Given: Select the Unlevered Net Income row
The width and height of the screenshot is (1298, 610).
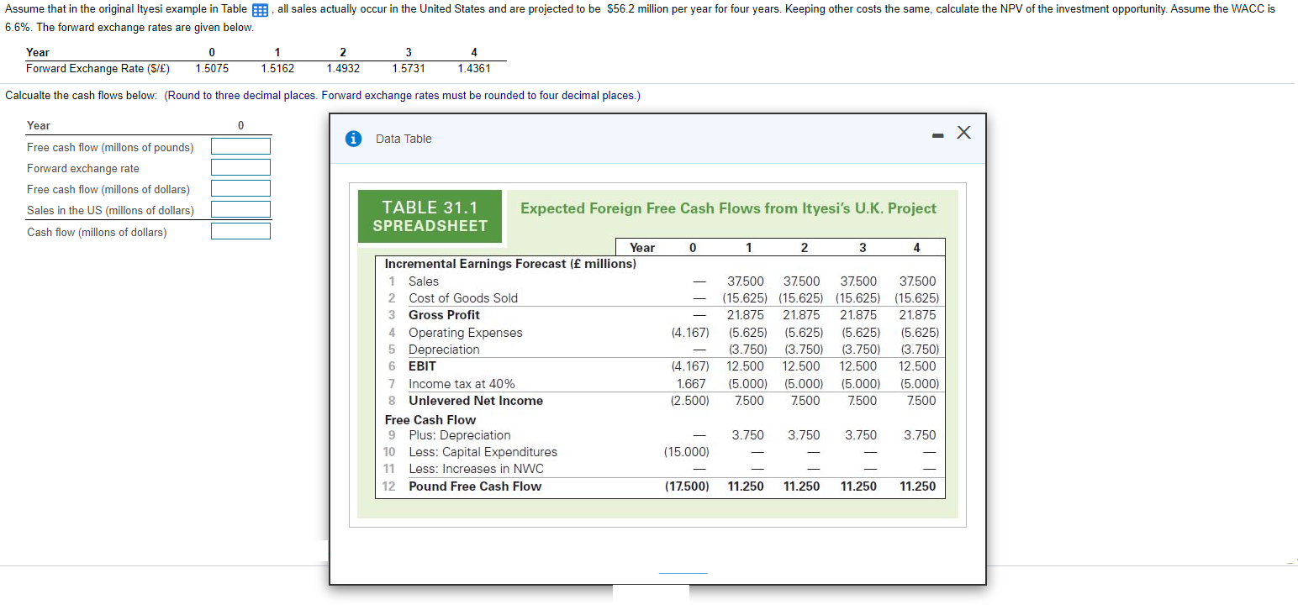Looking at the screenshot, I should coord(475,401).
